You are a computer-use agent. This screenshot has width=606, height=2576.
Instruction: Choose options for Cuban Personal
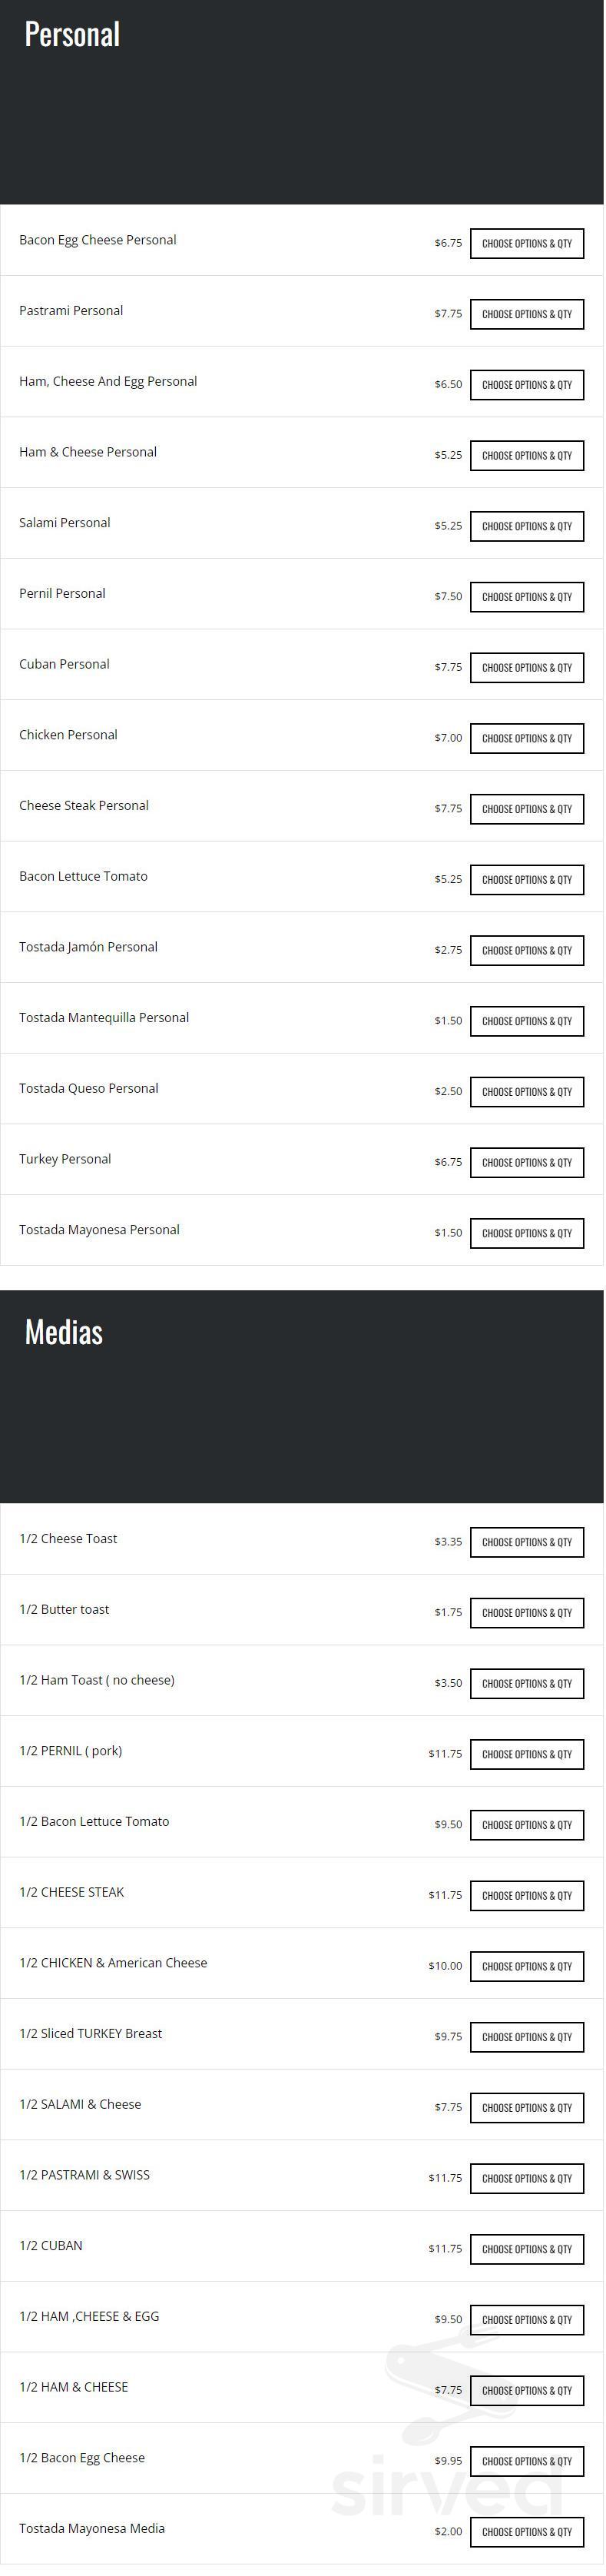point(527,668)
